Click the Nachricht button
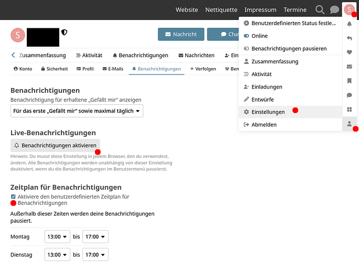The width and height of the screenshot is (359, 262). 181,34
